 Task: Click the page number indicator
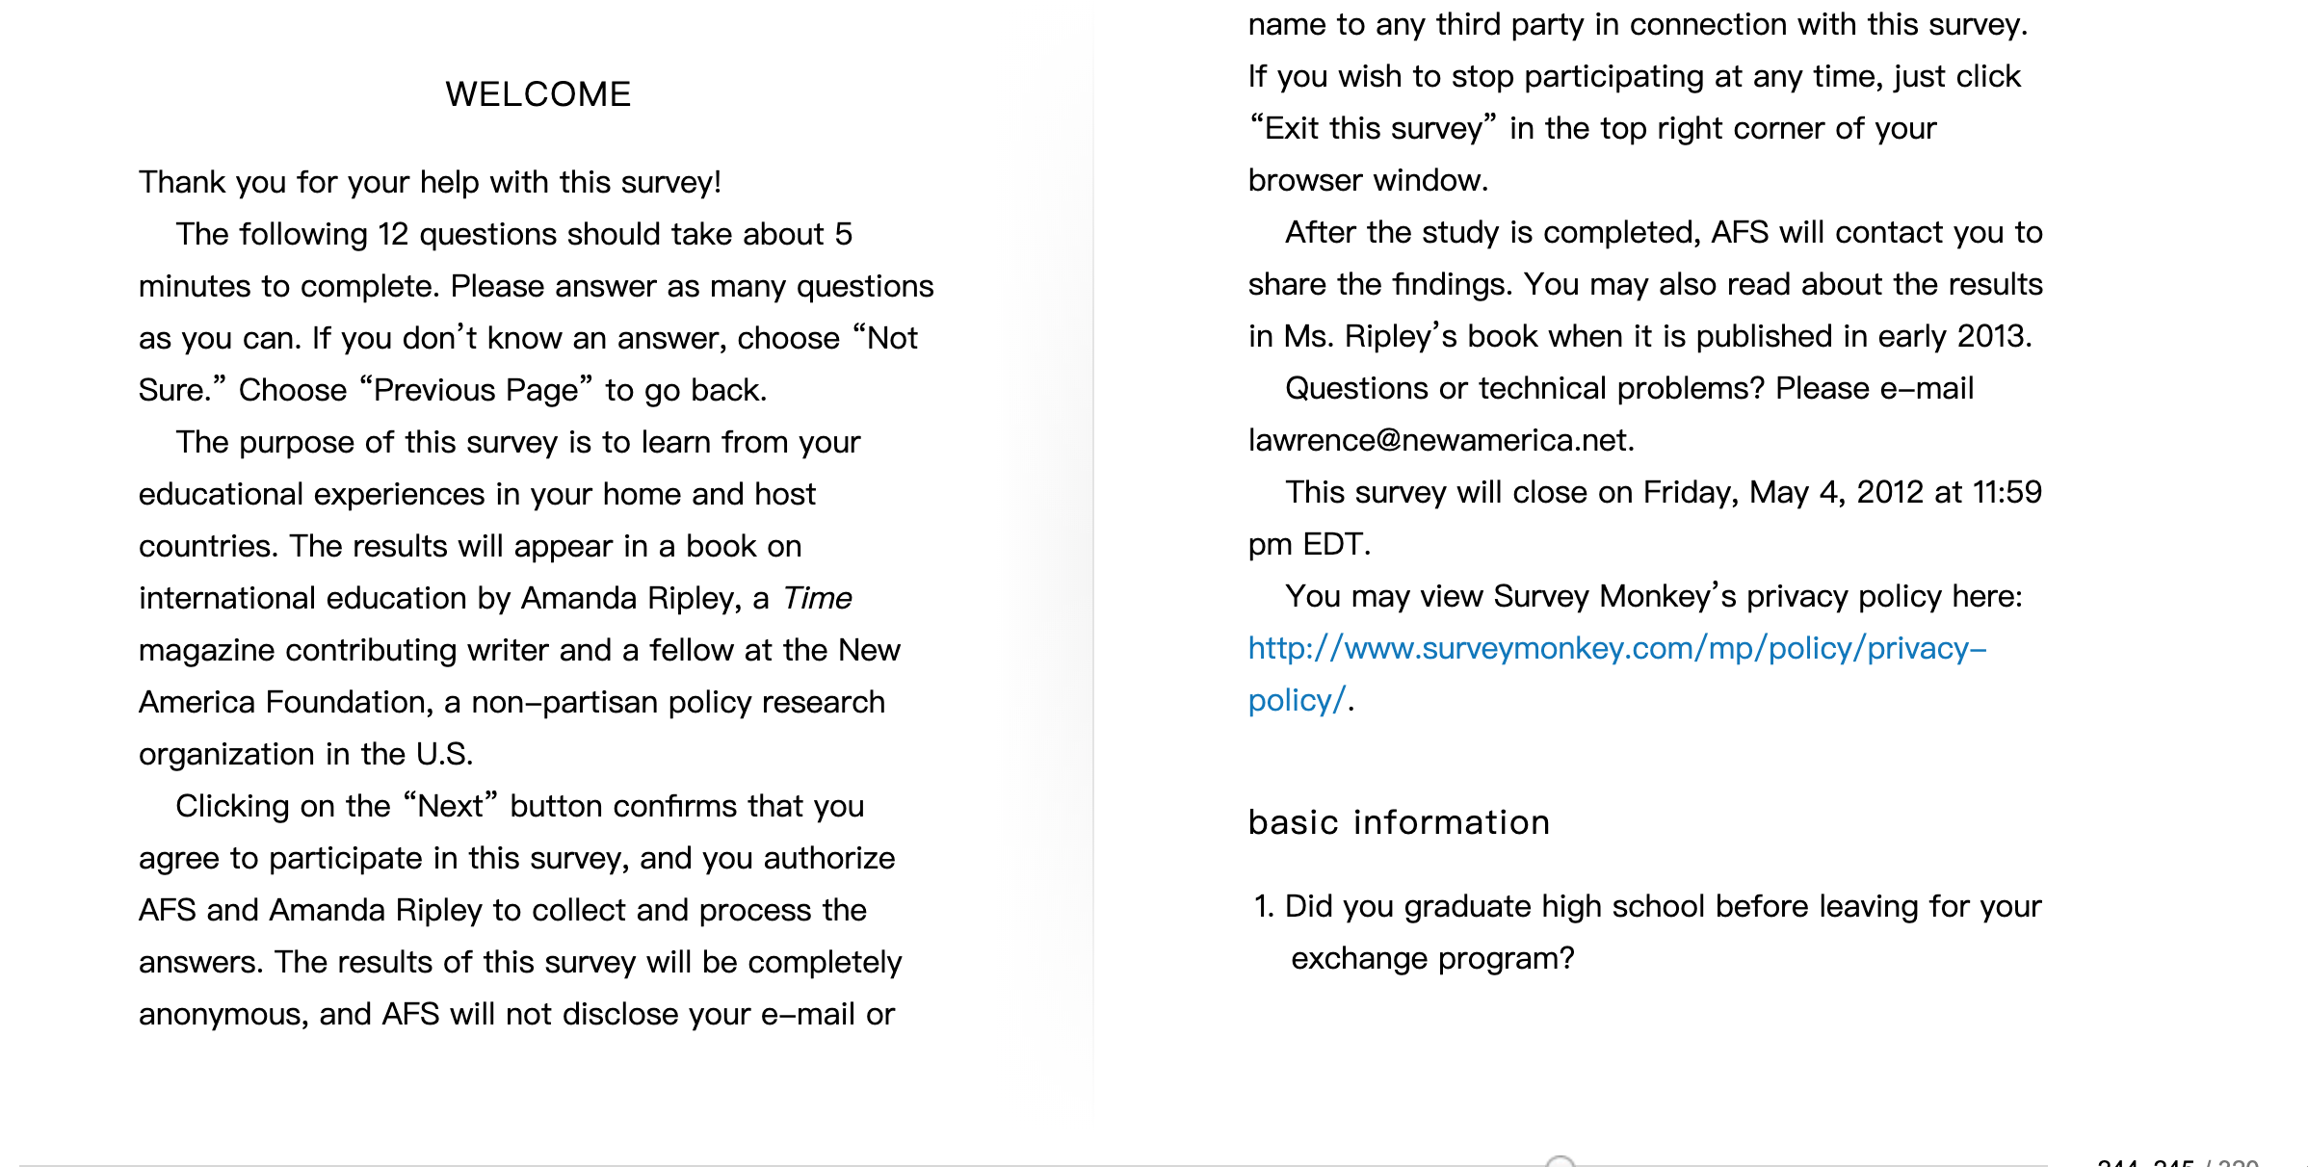[2177, 1162]
